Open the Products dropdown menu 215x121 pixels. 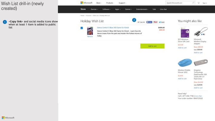click(110, 3)
